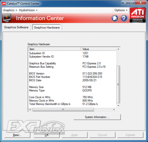Open the Options dropdown menu
The height and width of the screenshot is (142, 148).
(121, 10)
